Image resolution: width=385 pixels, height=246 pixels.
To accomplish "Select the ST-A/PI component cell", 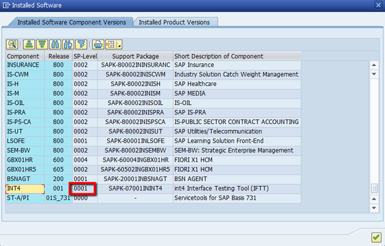I will 25,198.
